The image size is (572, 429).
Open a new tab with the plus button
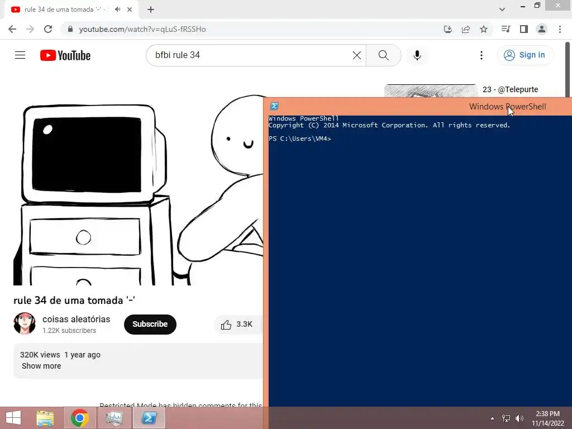pos(151,9)
